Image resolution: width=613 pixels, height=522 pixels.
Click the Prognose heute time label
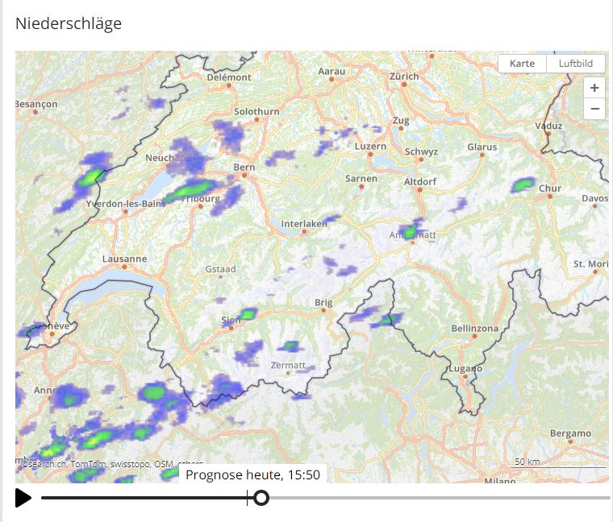(252, 475)
